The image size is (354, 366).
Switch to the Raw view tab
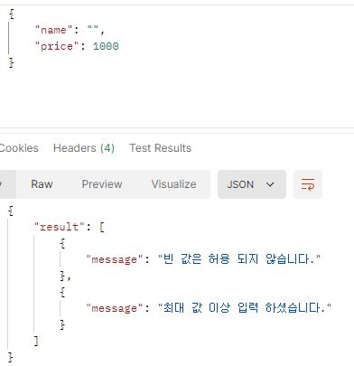42,184
